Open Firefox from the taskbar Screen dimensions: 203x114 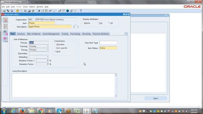(x=22, y=111)
